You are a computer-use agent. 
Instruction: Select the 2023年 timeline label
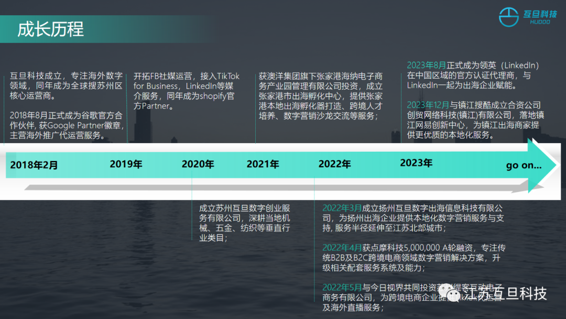416,163
